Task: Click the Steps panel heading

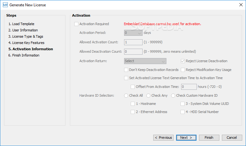Action: pyautogui.click(x=11, y=15)
